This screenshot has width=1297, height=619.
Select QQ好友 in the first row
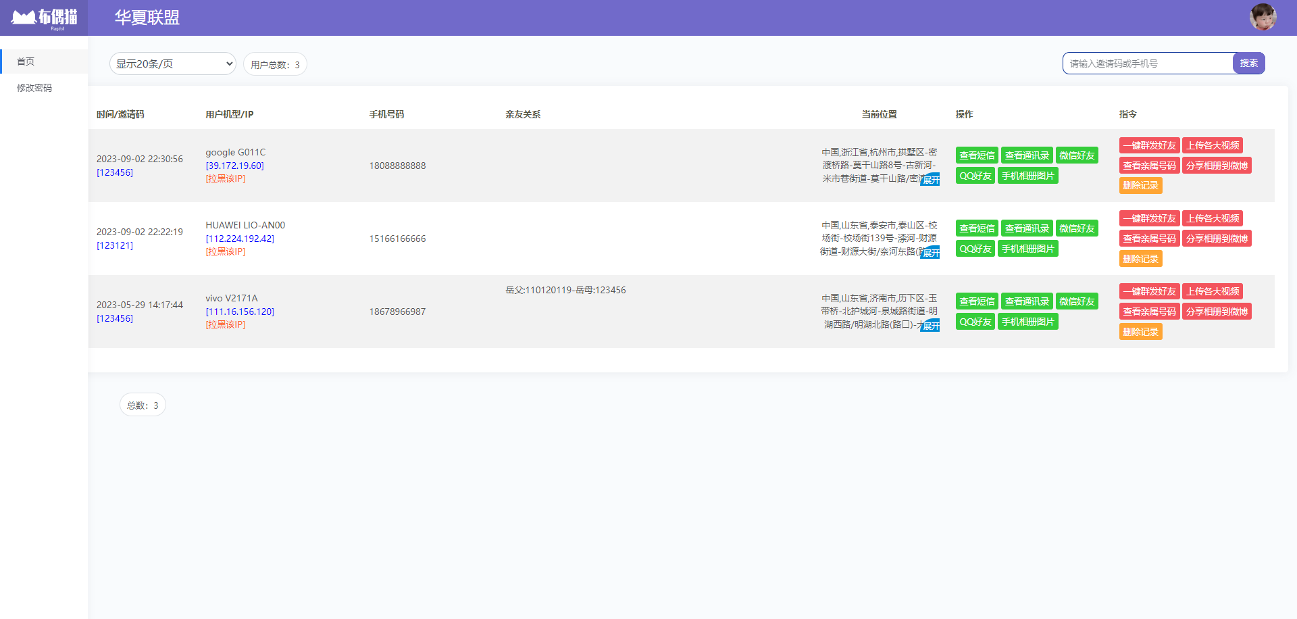click(x=975, y=175)
